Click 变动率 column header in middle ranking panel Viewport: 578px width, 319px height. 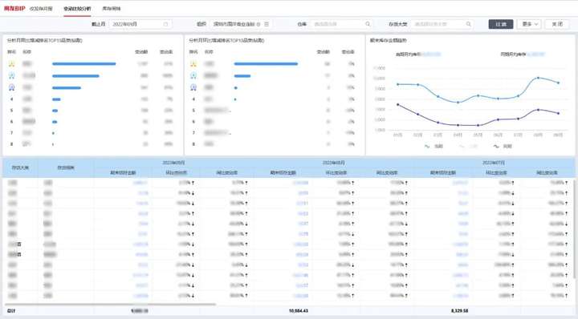(348, 52)
